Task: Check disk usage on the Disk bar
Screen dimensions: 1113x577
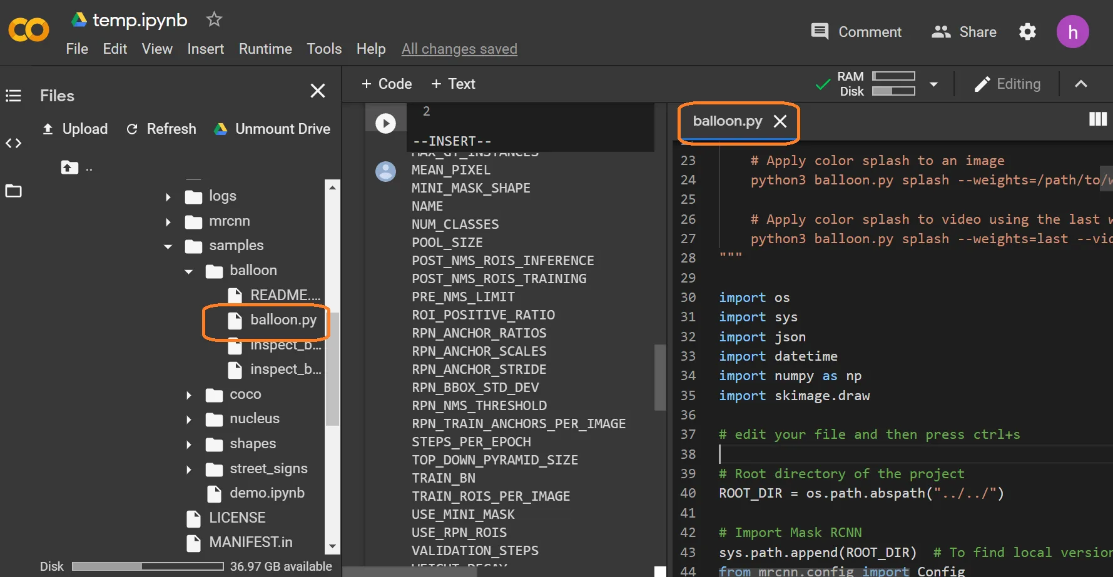Action: coord(148,566)
